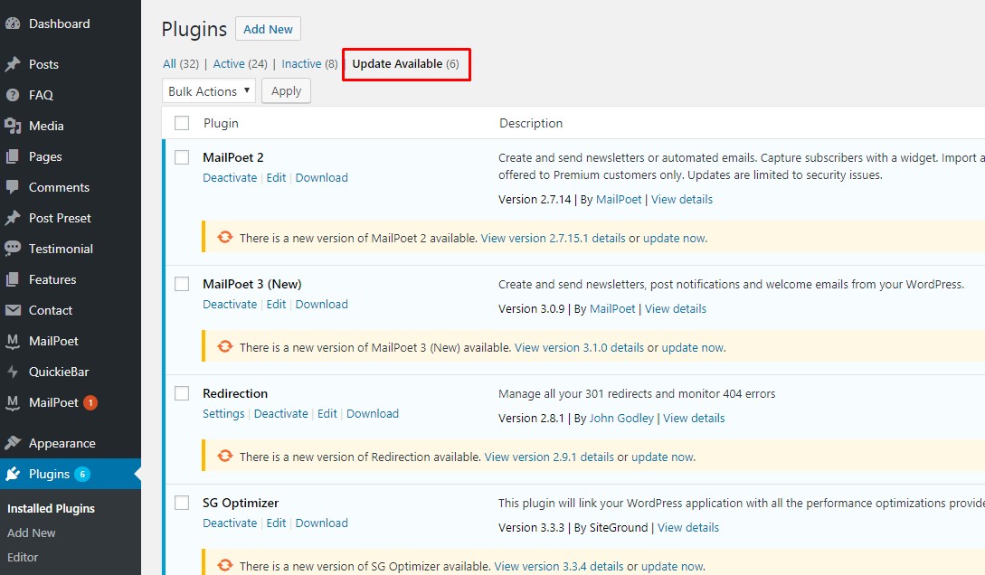Viewport: 985px width, 575px height.
Task: Click the FAQ question mark icon
Action: (13, 95)
